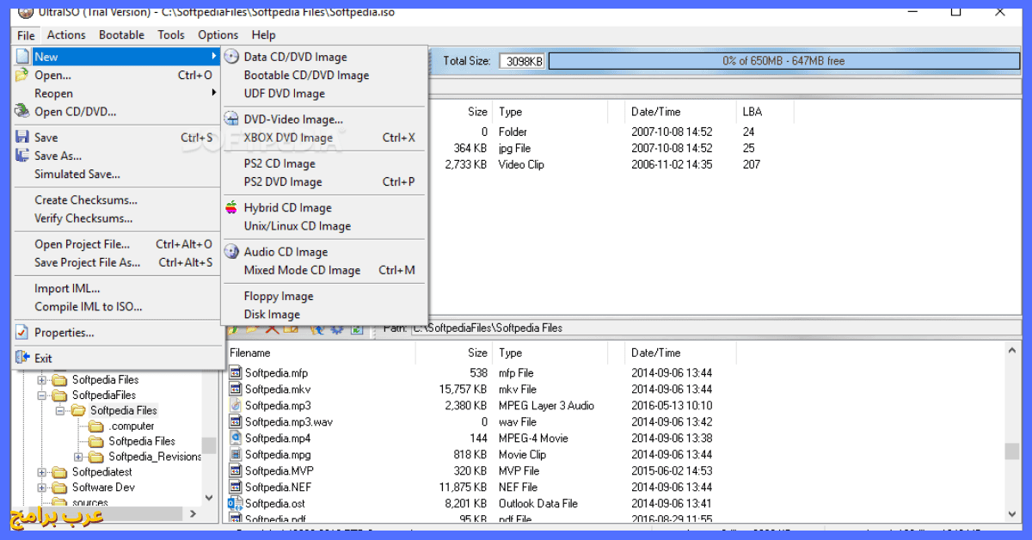
Task: Create an Audio CD Image
Action: 286,252
